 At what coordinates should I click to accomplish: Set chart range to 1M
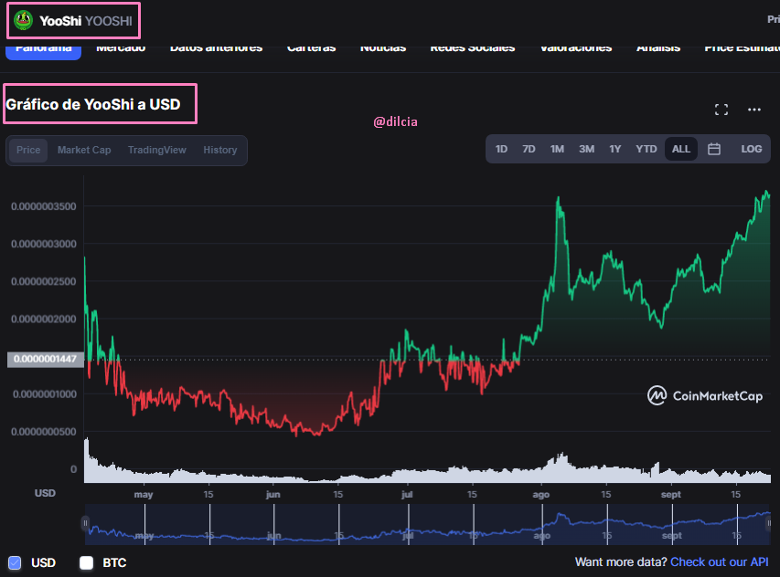(557, 149)
